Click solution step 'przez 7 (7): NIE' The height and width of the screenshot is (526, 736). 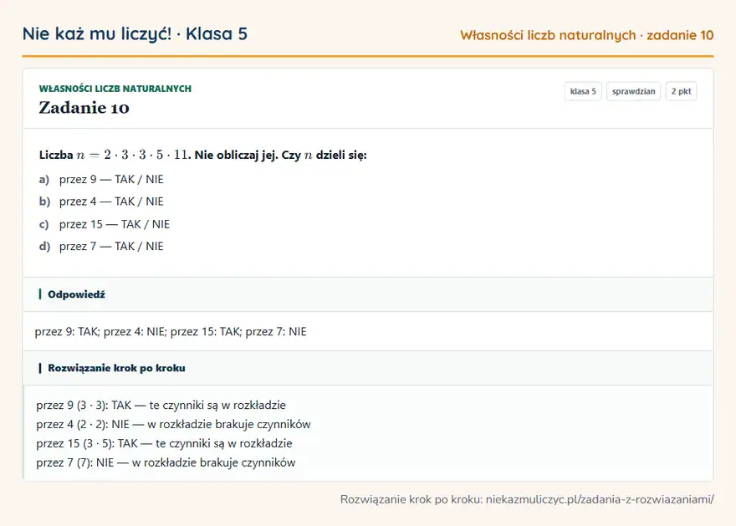166,462
